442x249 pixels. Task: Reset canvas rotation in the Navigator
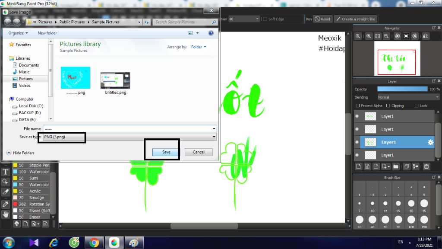pyautogui.click(x=406, y=36)
